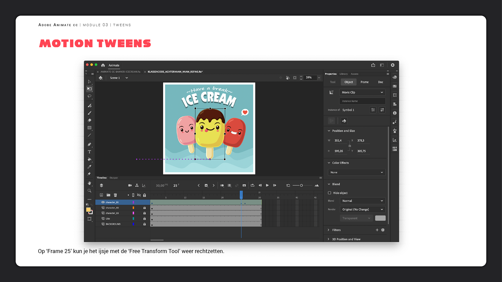The height and width of the screenshot is (282, 502).
Task: Click the orange fill color swatch
Action: click(88, 210)
